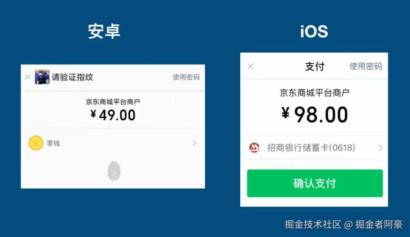Click the user avatar in Android dialog
Screen dimensions: 410x237
42,77
